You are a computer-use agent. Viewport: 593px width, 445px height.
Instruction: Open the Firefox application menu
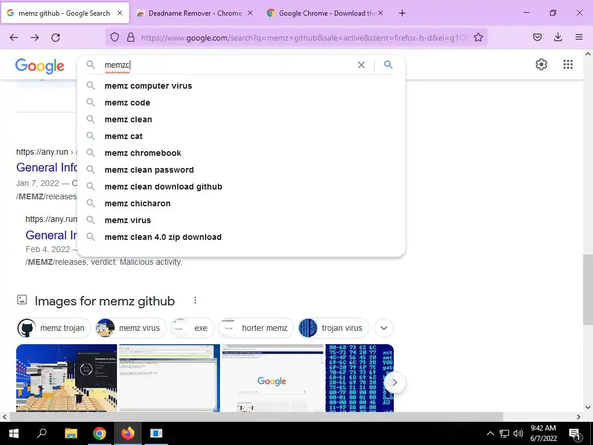coord(579,37)
